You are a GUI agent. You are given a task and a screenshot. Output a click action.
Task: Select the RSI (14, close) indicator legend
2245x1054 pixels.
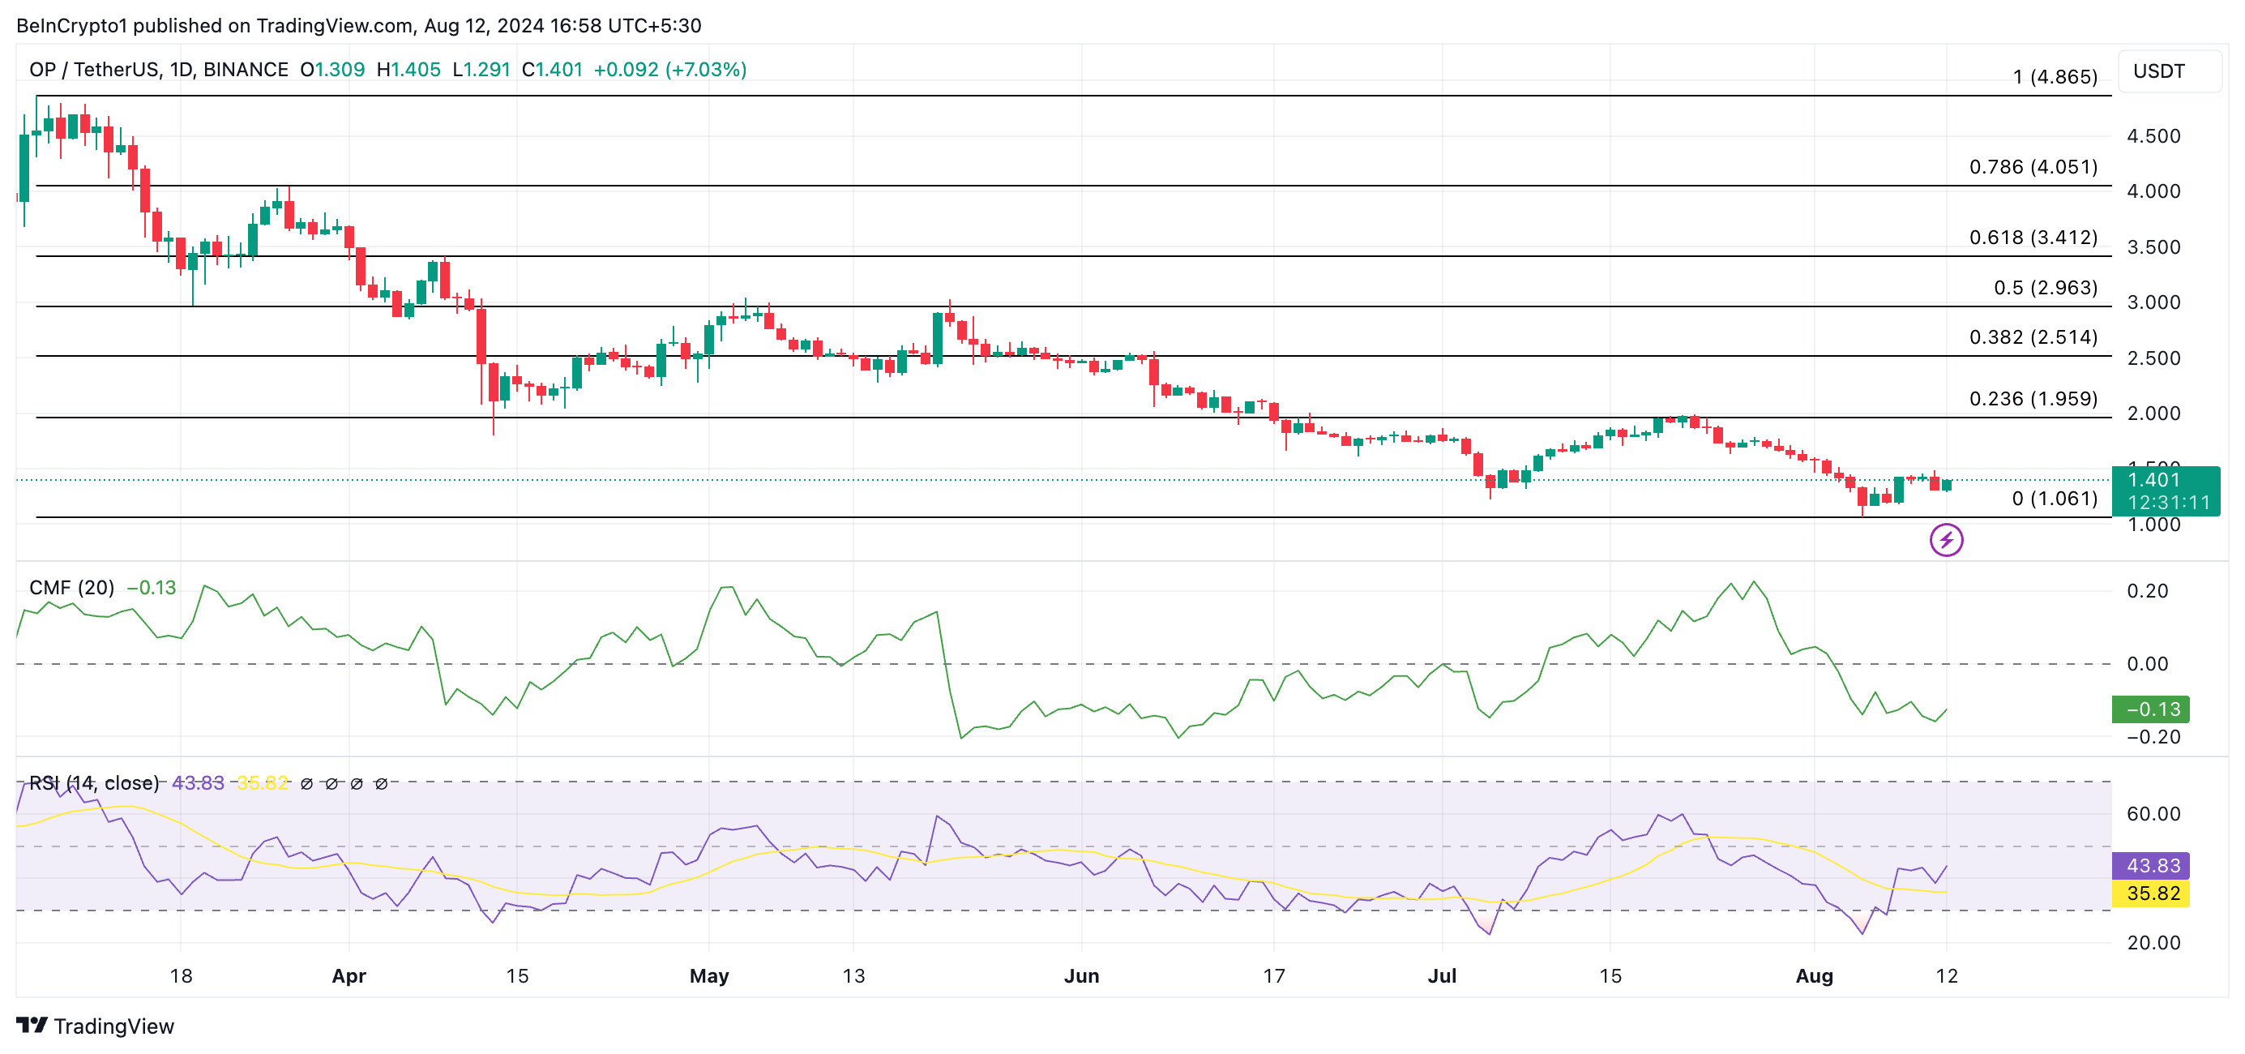click(x=94, y=783)
